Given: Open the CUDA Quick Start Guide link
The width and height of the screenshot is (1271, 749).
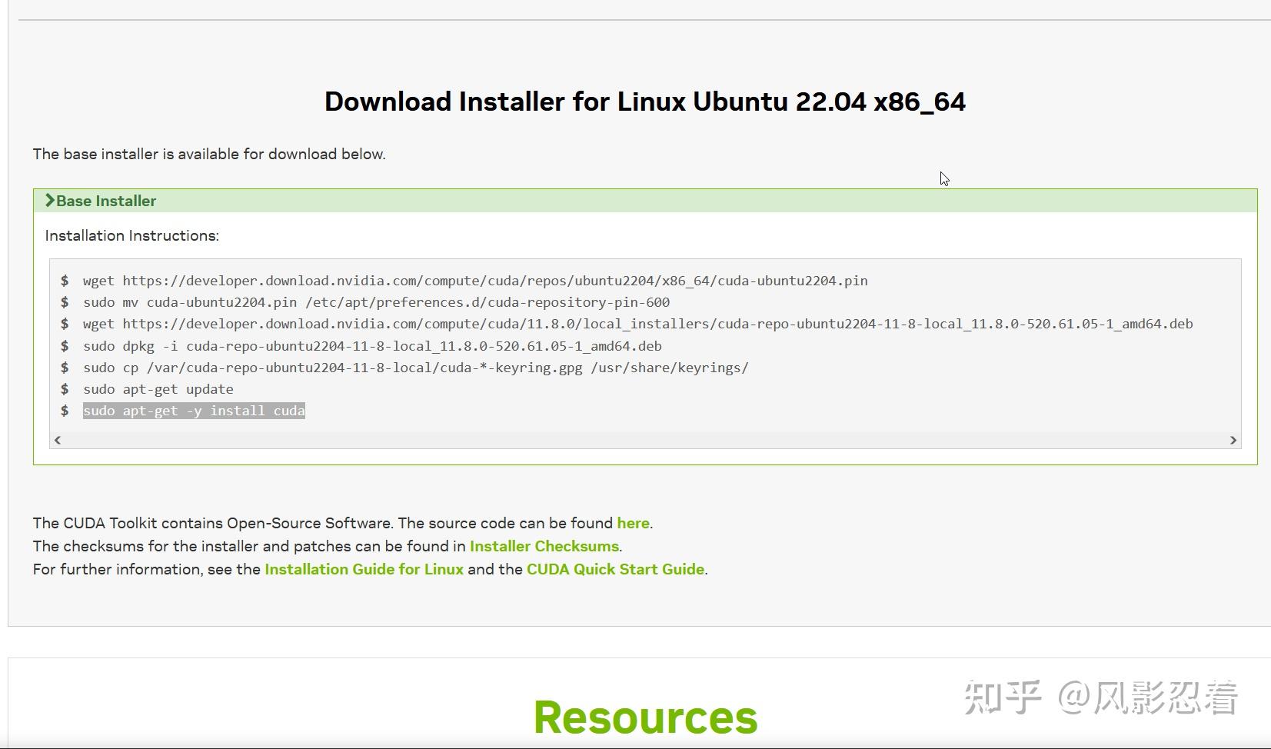Looking at the screenshot, I should (x=616, y=569).
